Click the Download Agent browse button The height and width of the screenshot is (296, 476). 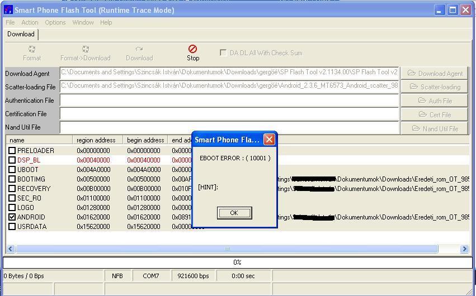coord(434,73)
